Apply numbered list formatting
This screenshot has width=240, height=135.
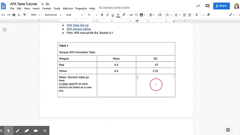pos(167,15)
